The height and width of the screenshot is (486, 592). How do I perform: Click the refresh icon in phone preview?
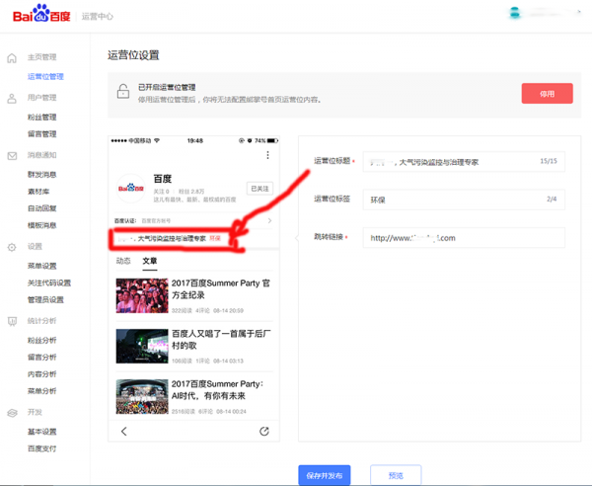pyautogui.click(x=264, y=432)
